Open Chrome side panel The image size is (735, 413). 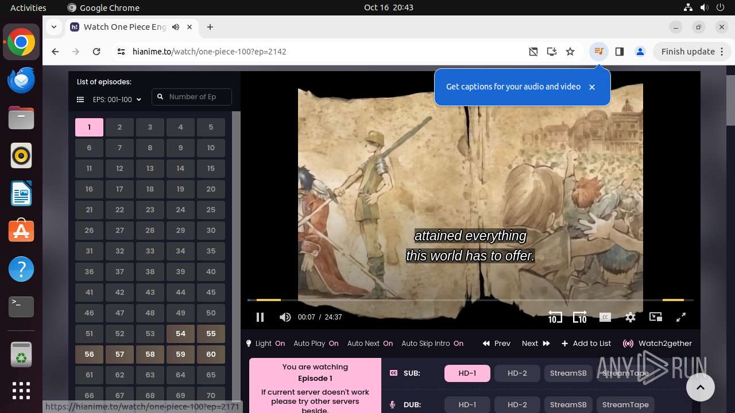[x=619, y=52]
